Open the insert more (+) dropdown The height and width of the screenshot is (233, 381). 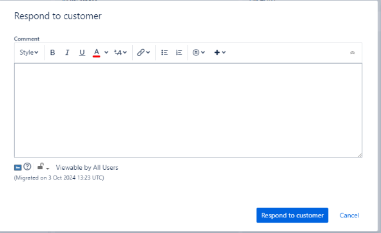220,52
